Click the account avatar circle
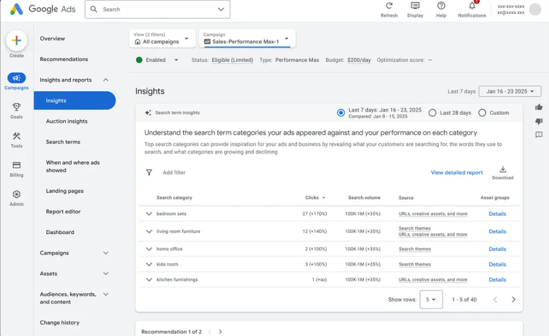 coord(534,10)
